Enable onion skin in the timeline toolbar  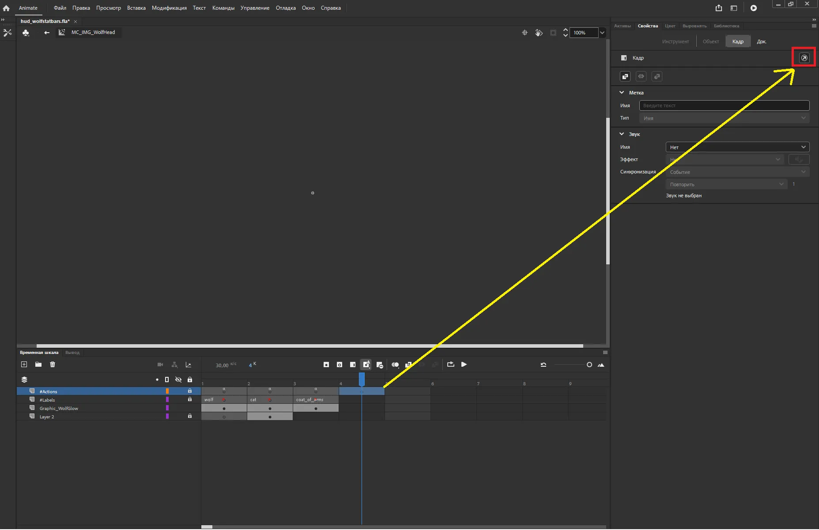point(396,365)
